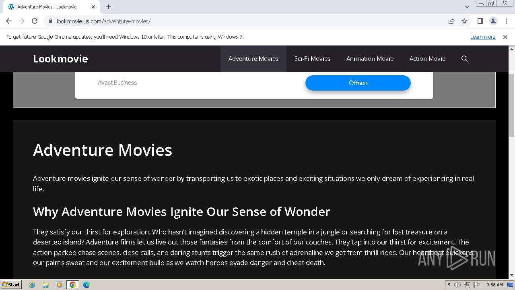Share this page icon in address bar

coord(451,21)
